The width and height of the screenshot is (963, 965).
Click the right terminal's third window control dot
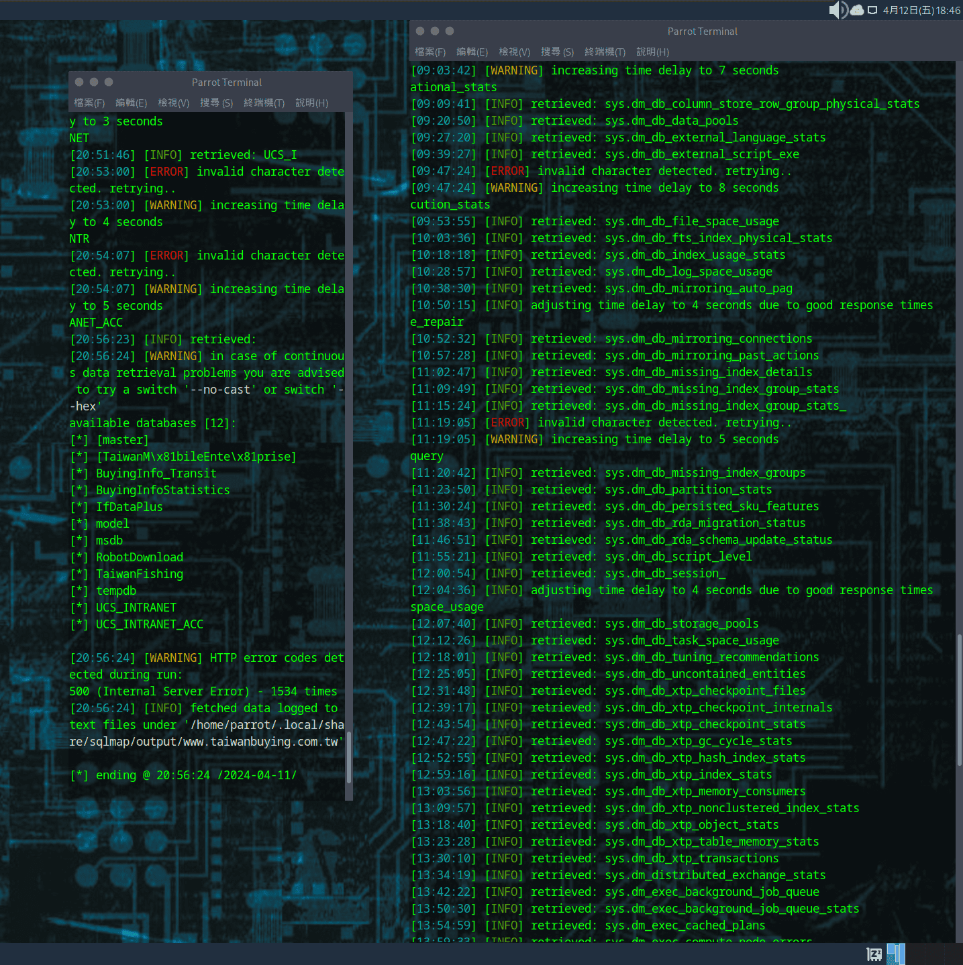(450, 31)
